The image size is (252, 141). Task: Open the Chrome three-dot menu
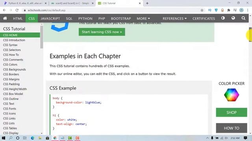coord(248,10)
